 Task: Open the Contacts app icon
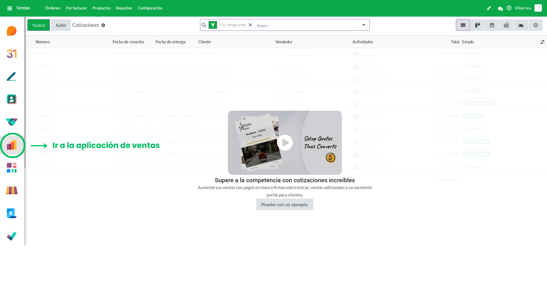click(x=11, y=99)
